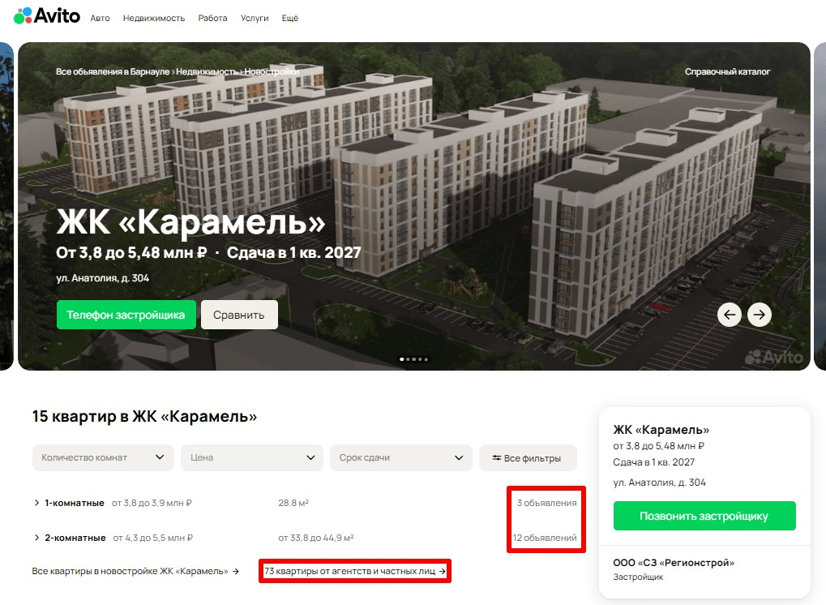This screenshot has width=826, height=605.
Task: Expand the 2-комнатные row chevron
Action: [x=36, y=538]
